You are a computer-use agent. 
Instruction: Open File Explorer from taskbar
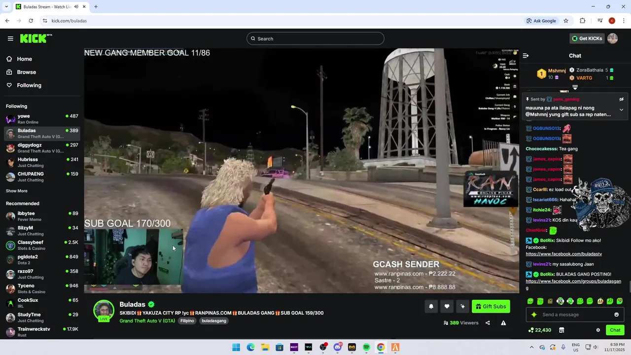tap(265, 347)
